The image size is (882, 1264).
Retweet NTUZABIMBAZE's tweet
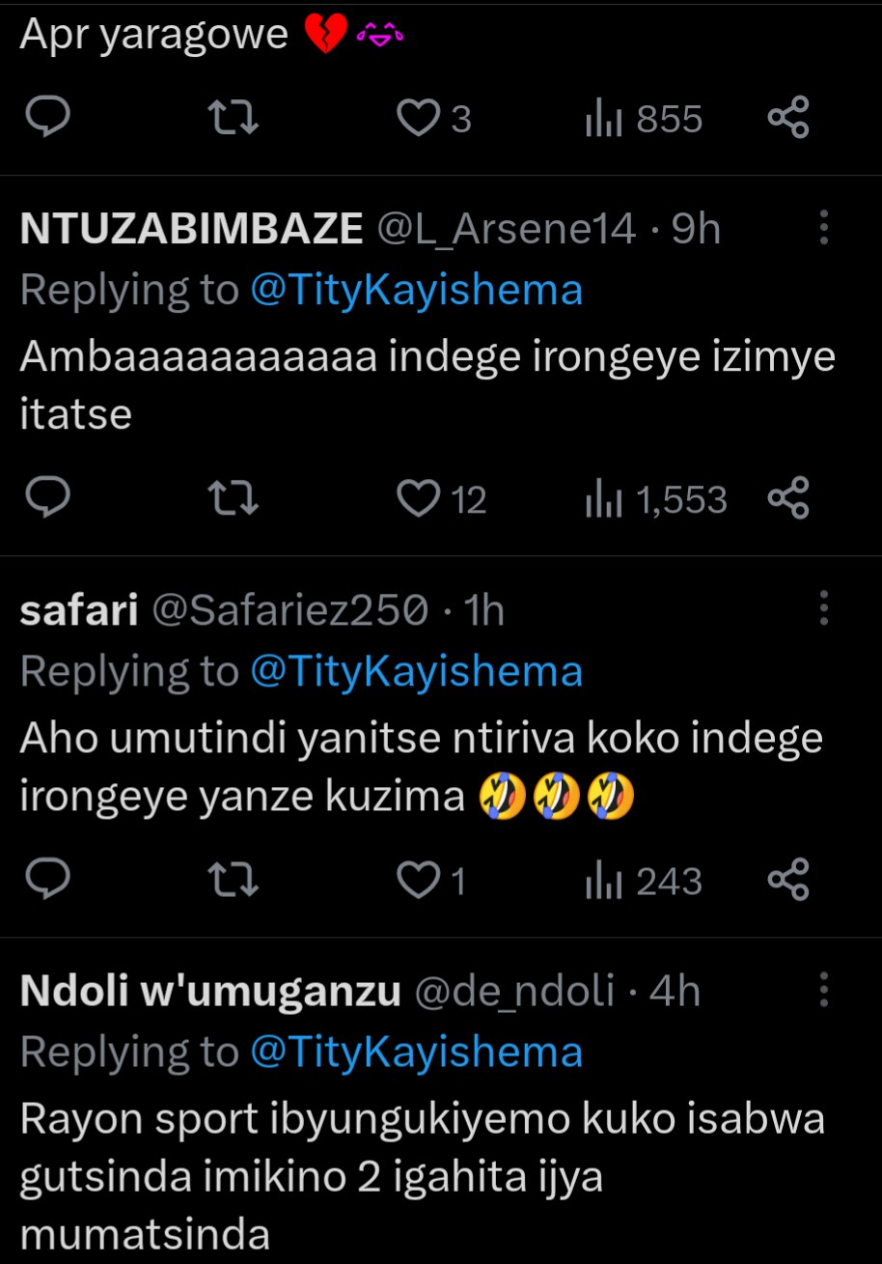[x=234, y=499]
